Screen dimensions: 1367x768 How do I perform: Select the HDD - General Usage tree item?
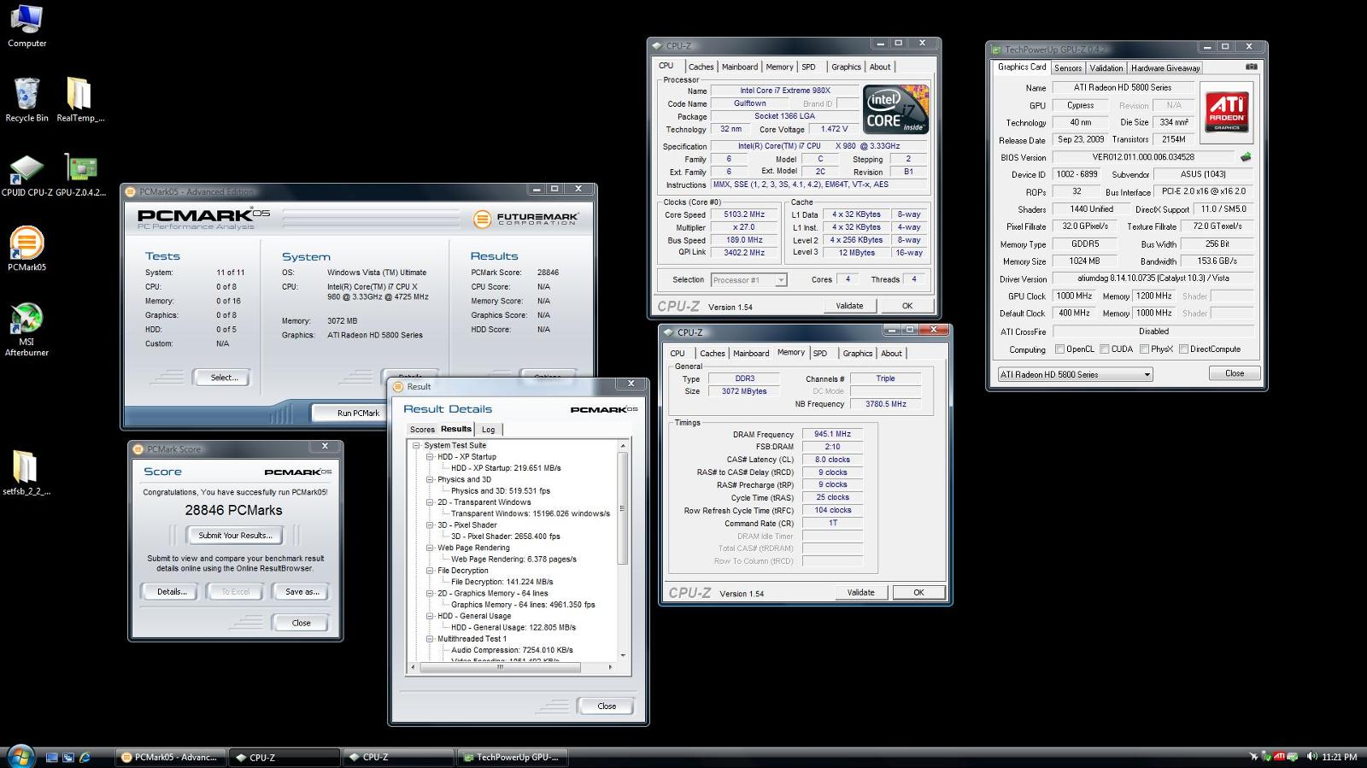474,616
